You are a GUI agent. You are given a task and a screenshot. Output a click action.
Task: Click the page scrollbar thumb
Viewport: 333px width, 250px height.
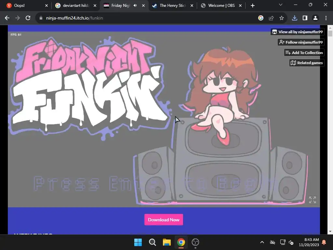(330, 34)
